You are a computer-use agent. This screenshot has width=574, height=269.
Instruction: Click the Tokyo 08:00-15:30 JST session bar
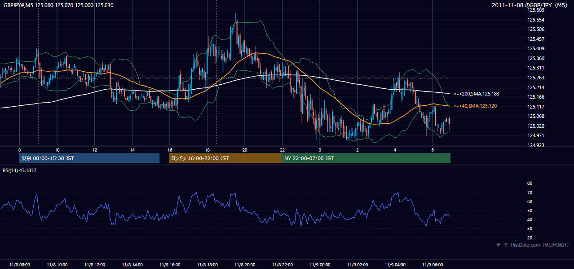tap(89, 158)
